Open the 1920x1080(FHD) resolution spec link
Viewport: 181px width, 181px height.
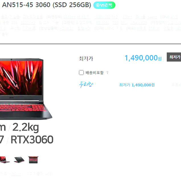coord(106,17)
